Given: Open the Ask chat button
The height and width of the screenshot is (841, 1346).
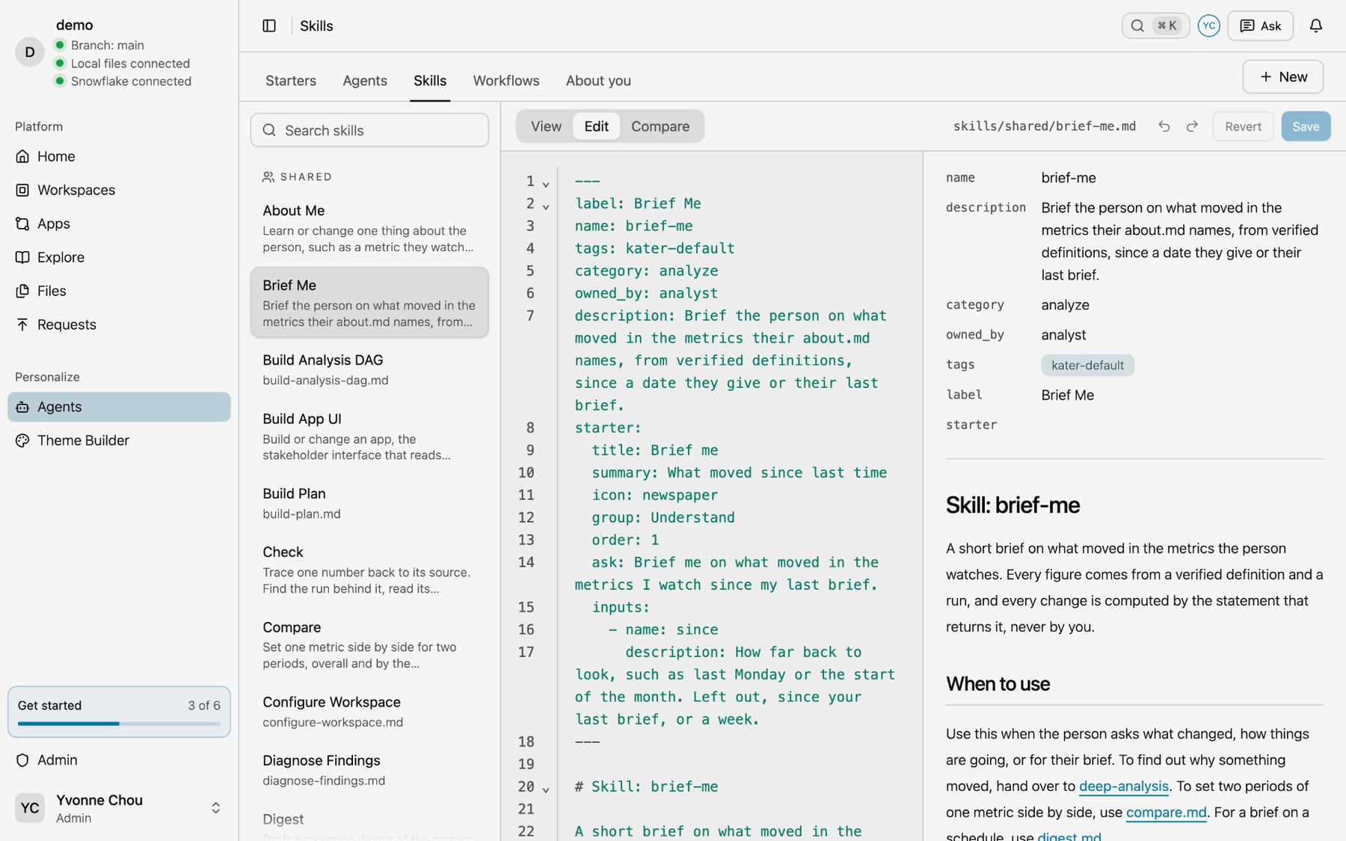Looking at the screenshot, I should (1261, 26).
